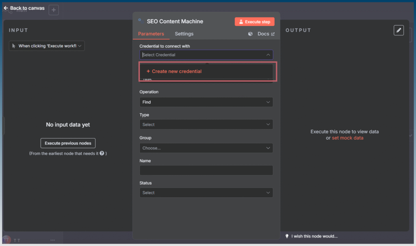Viewport: 416px width, 246px height.
Task: Click the external link icon beside Docs
Action: [x=273, y=34]
